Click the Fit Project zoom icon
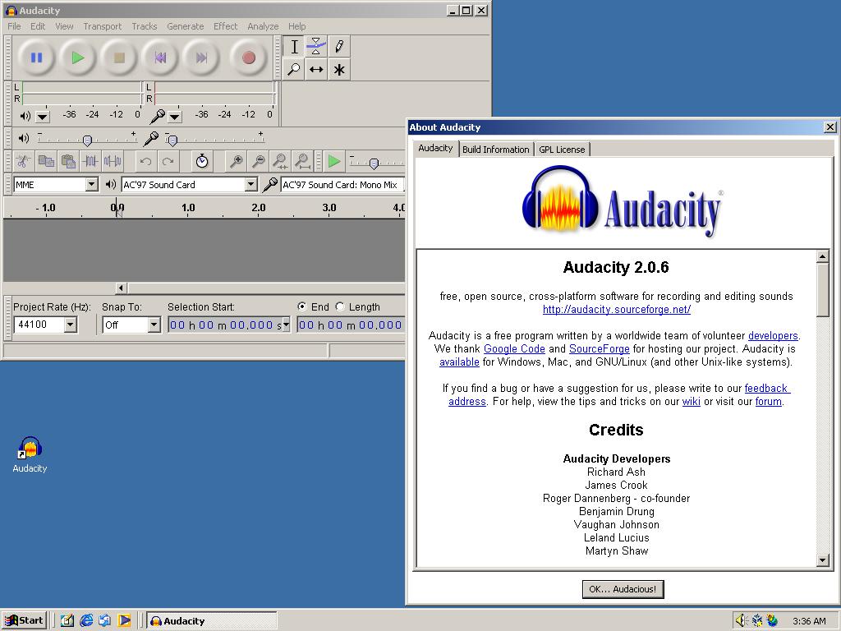This screenshot has height=631, width=841. coord(303,161)
